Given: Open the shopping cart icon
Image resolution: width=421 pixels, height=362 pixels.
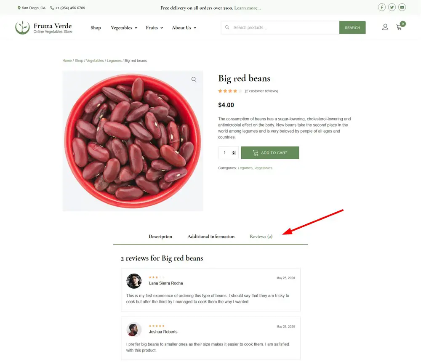Looking at the screenshot, I should (x=399, y=27).
